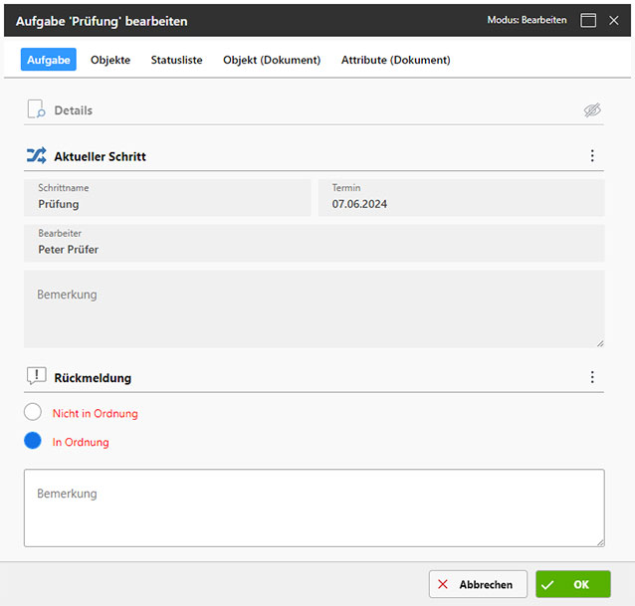Close the dialog with the X icon

tap(614, 20)
